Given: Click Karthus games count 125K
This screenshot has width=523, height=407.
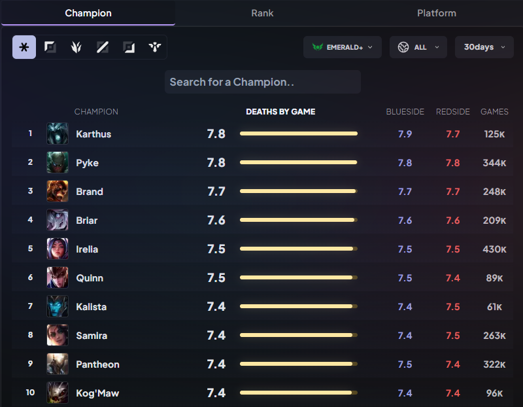Looking at the screenshot, I should (x=494, y=134).
